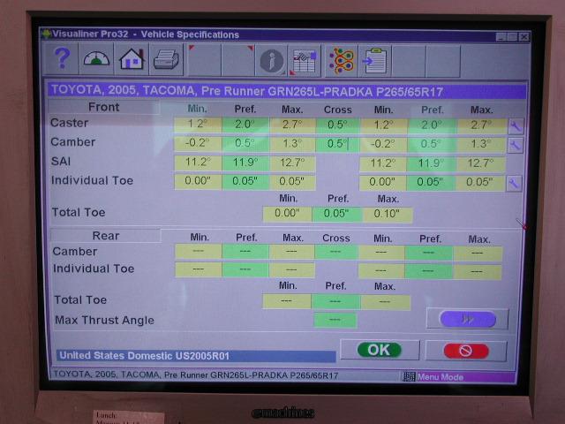Open the Help question mark icon
The image size is (565, 424).
point(61,58)
